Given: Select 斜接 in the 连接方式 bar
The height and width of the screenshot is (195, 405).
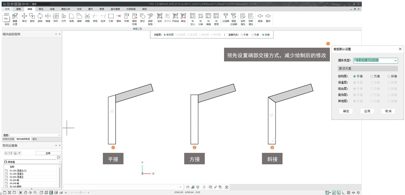Looking at the screenshot, I should 266,35.
